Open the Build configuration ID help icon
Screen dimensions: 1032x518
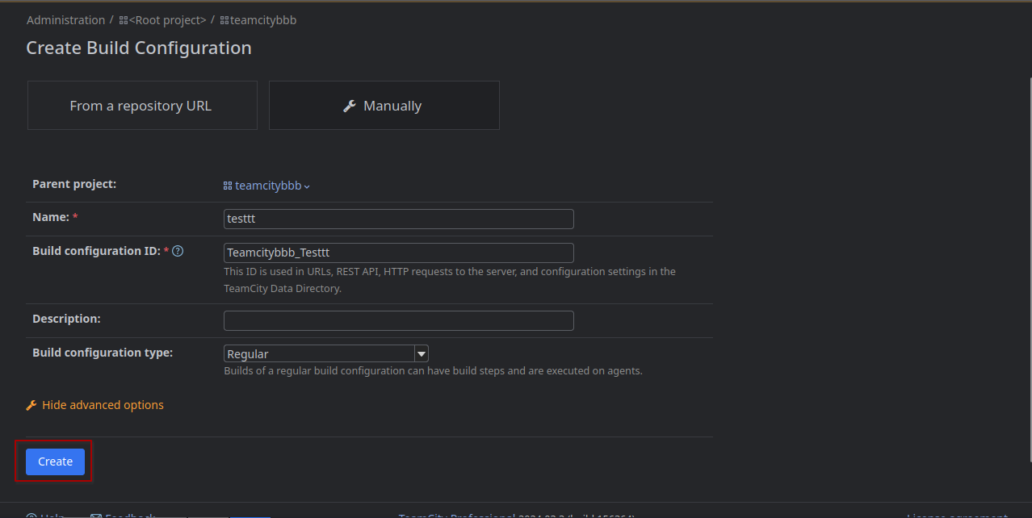coord(176,250)
